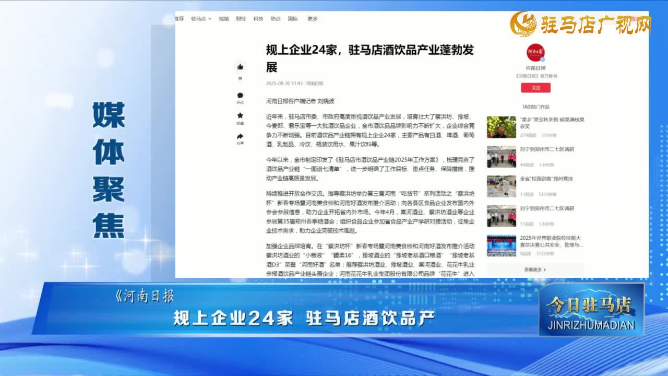Open the 2025年世界职业院校技能大赛 thumbnail
668x376 pixels.
tap(501, 245)
